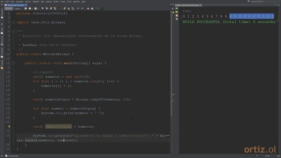Click the selected zeros in output
This screenshot has width=281, height=158.
pyautogui.click(x=252, y=16)
